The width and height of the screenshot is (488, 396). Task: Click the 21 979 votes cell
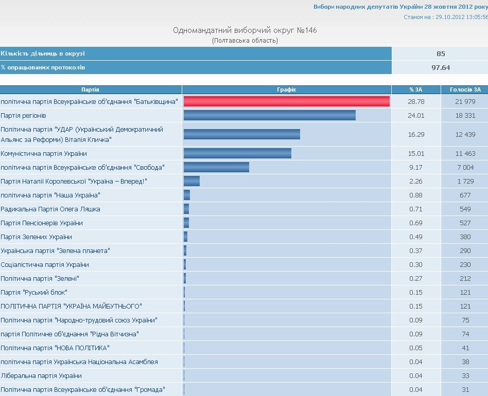point(465,102)
